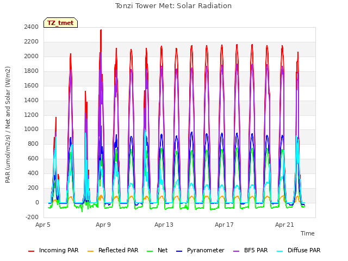The width and height of the screenshot is (348, 261).
Task: Select the Net legend label
Action: pos(163,250)
